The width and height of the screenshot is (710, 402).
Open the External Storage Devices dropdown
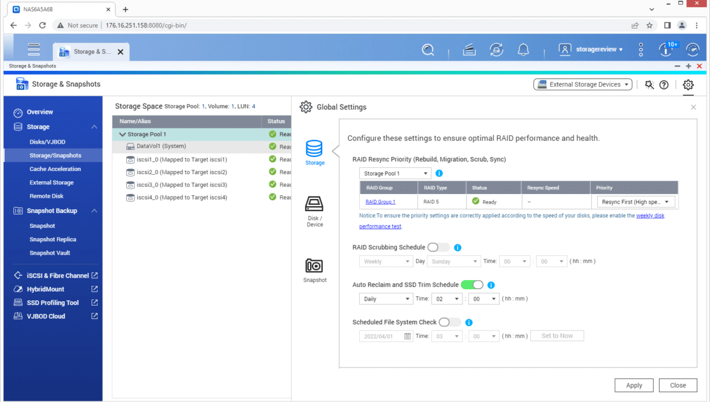pyautogui.click(x=583, y=84)
